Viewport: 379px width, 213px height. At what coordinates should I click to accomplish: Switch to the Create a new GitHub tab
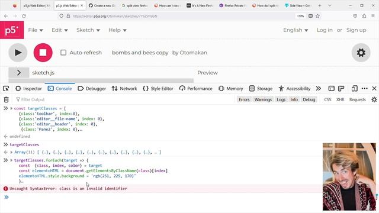[x=102, y=5]
